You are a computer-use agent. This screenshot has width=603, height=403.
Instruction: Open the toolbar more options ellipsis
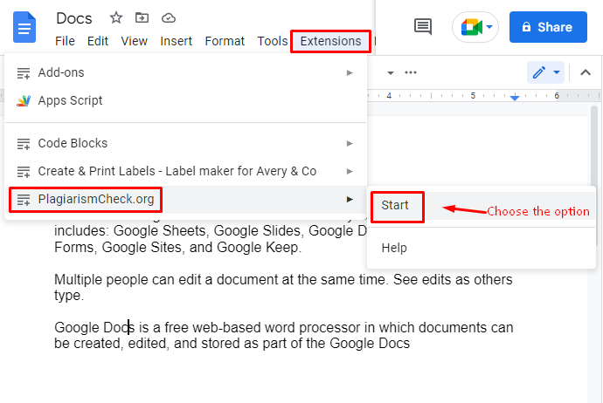tap(411, 72)
